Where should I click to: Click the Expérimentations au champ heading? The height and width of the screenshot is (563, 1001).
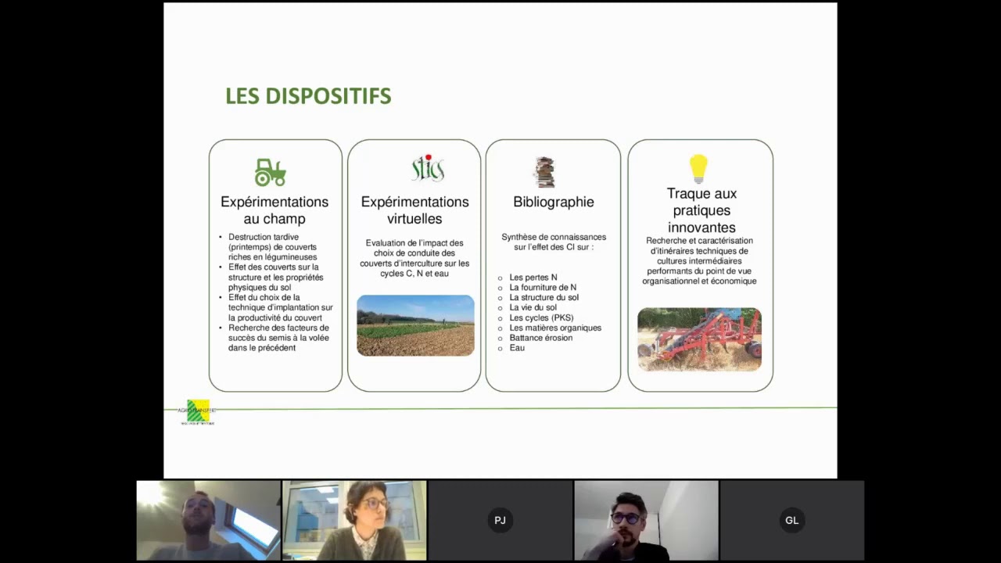point(274,210)
